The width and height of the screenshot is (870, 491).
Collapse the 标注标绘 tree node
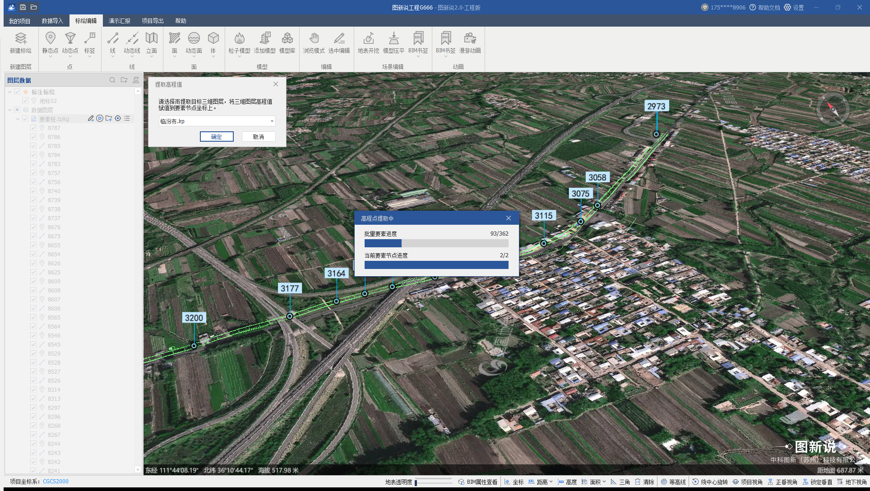9,92
